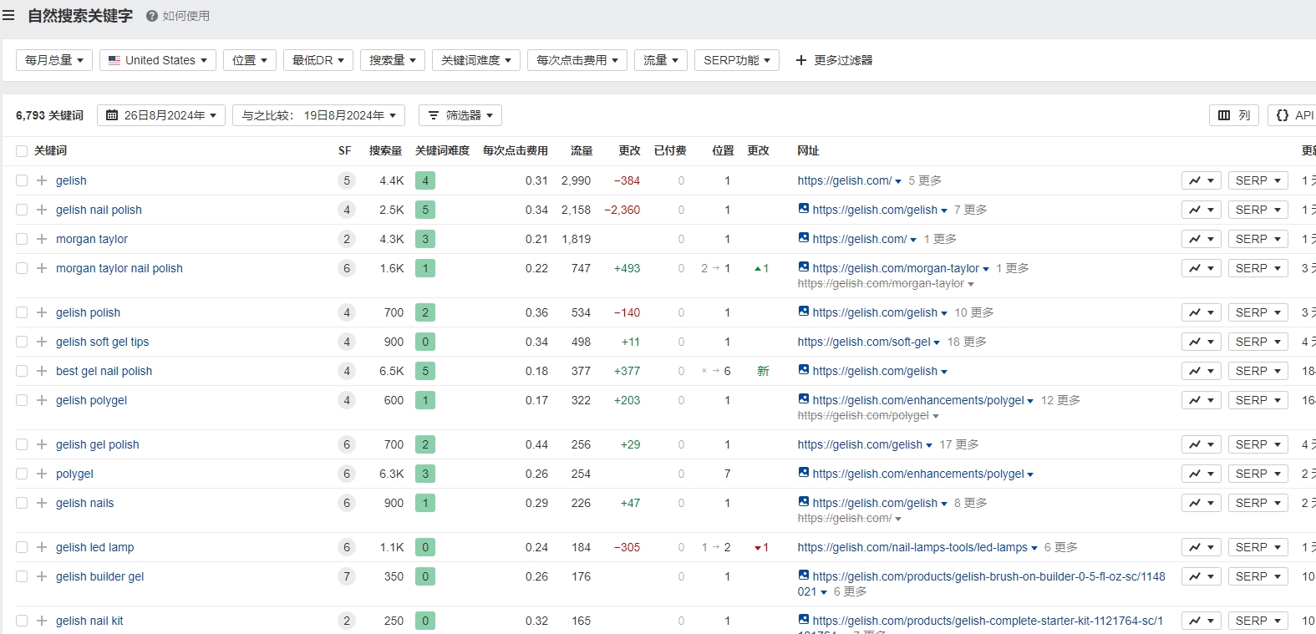Click plus icon next to morgan taylor

pos(42,239)
